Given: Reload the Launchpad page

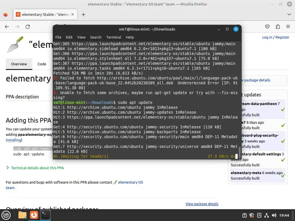Looking at the screenshot, I should [28, 27].
